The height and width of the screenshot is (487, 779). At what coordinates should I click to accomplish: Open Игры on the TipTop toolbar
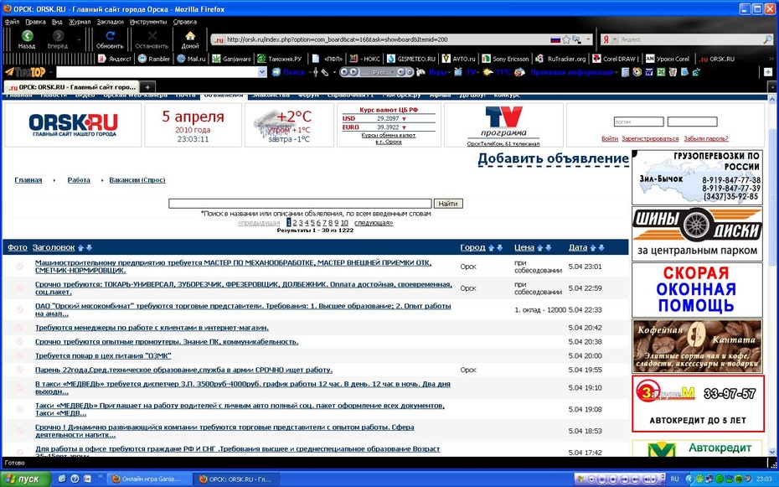438,72
